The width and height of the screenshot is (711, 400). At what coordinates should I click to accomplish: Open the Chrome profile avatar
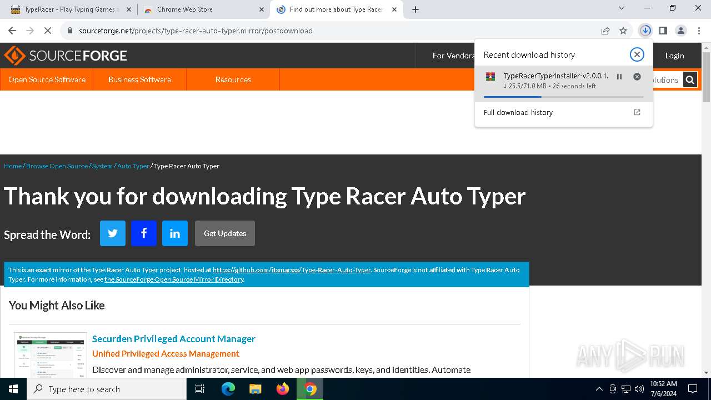[681, 31]
